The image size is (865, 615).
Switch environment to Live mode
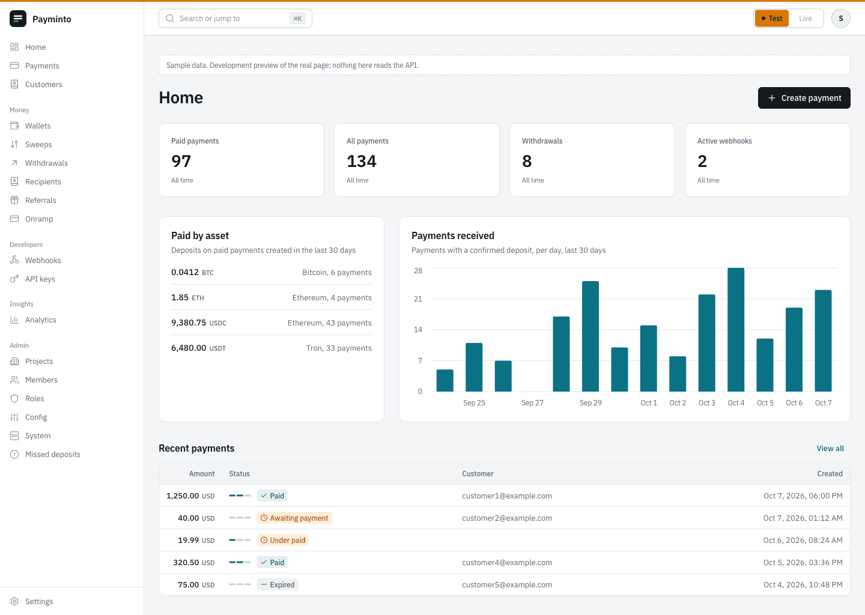(806, 19)
